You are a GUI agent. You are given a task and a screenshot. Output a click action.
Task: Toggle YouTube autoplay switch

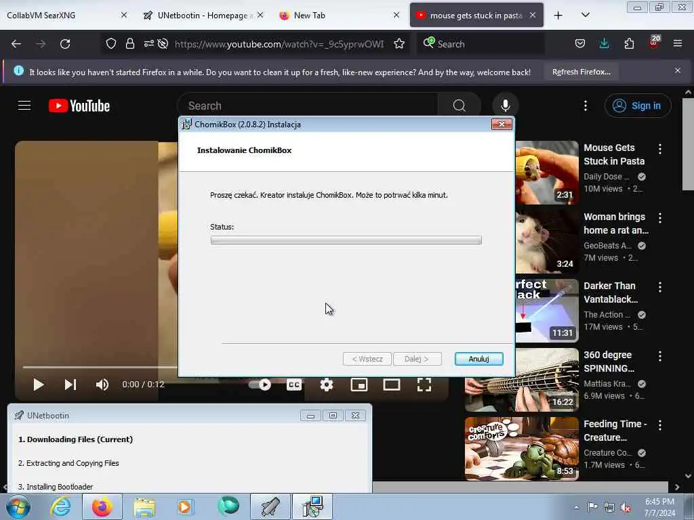point(260,385)
